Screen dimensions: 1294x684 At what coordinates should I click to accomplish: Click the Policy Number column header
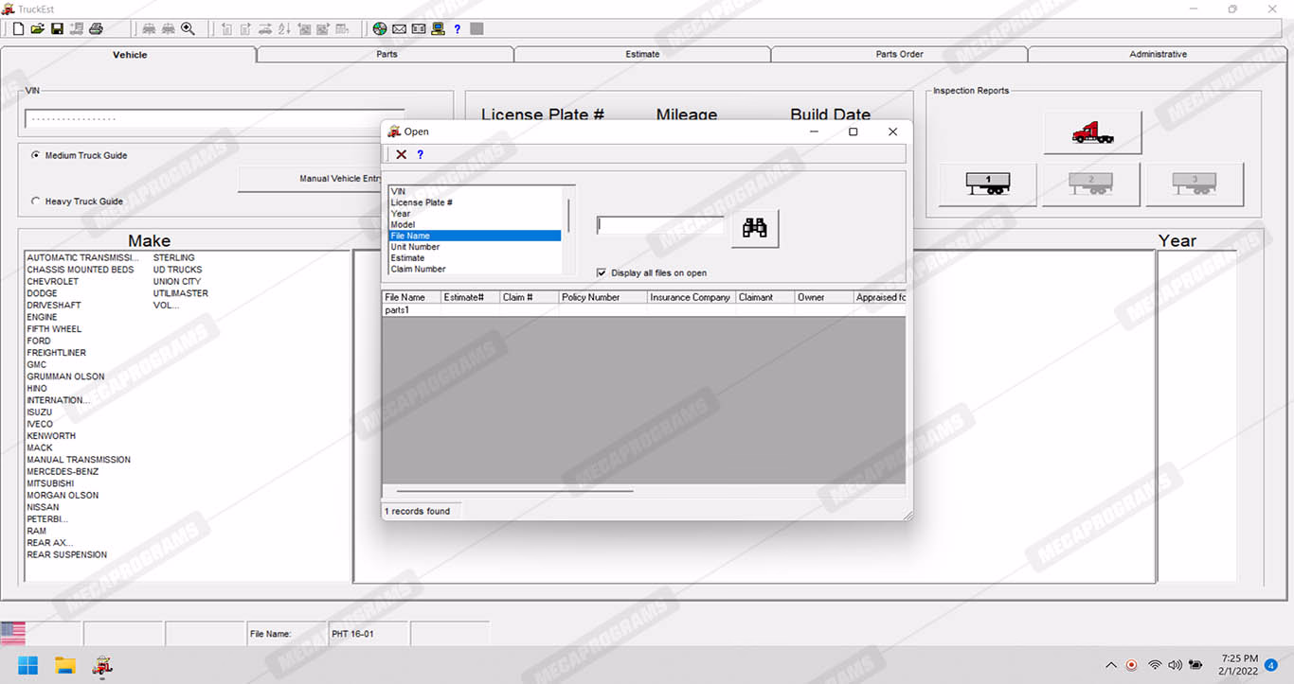point(603,297)
